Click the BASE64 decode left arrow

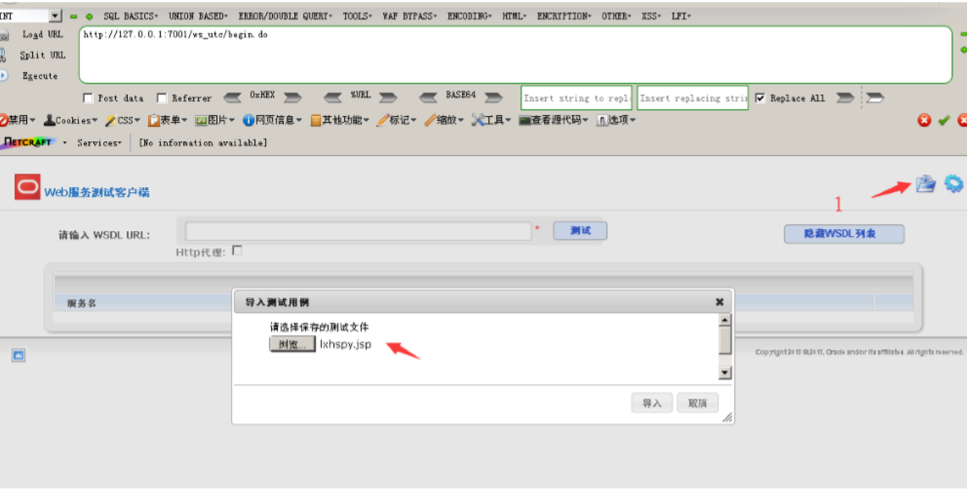coord(428,97)
